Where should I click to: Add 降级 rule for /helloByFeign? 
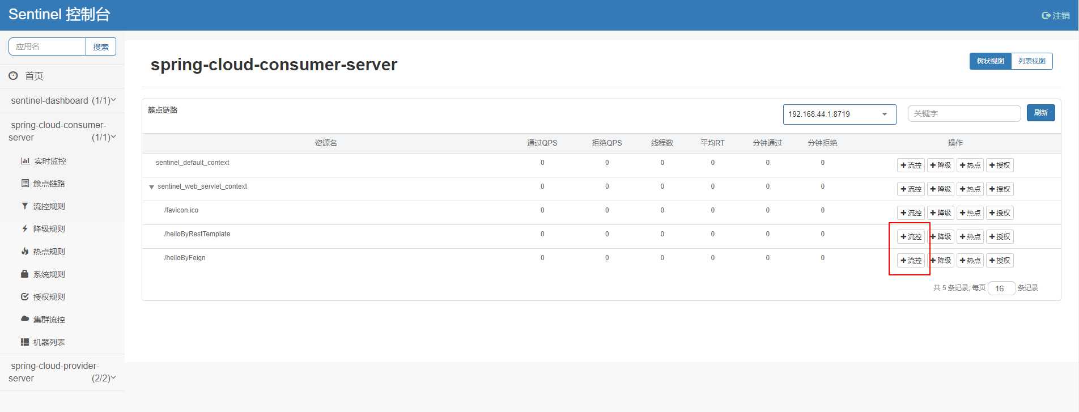(x=941, y=261)
